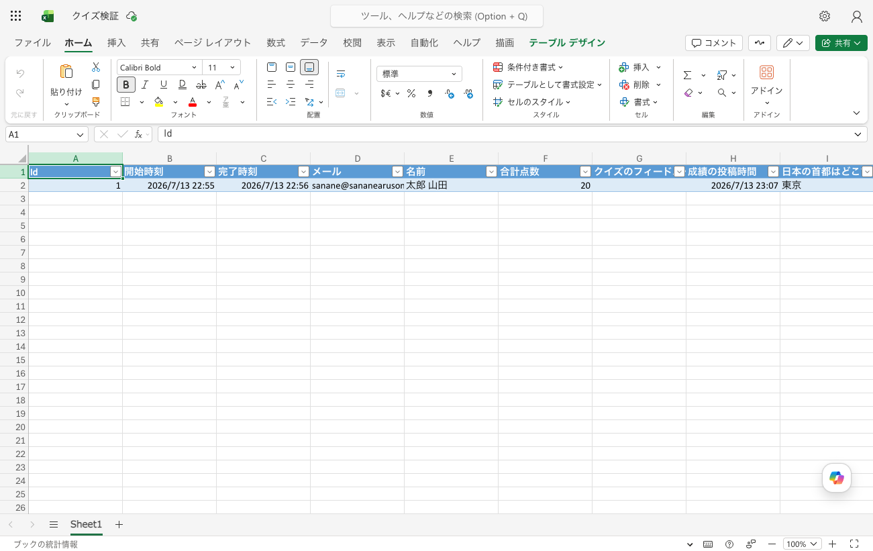Zoom in with the plus button
Screen dimensions: 873x551
[x=832, y=544]
